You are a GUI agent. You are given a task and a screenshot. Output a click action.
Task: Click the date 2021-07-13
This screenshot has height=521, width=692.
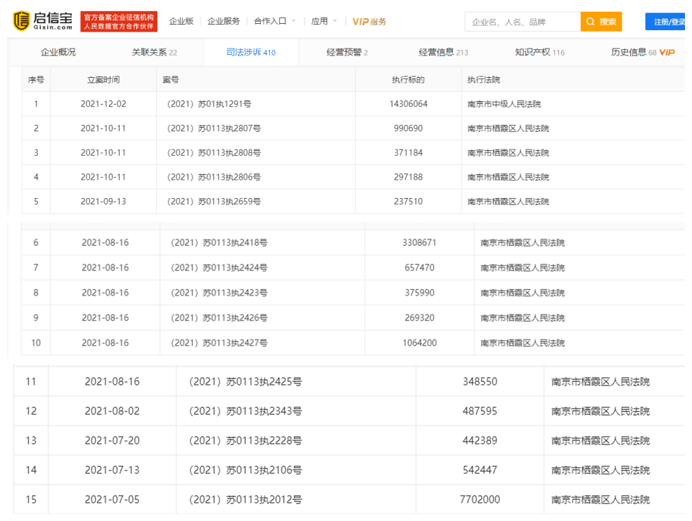[x=112, y=470]
